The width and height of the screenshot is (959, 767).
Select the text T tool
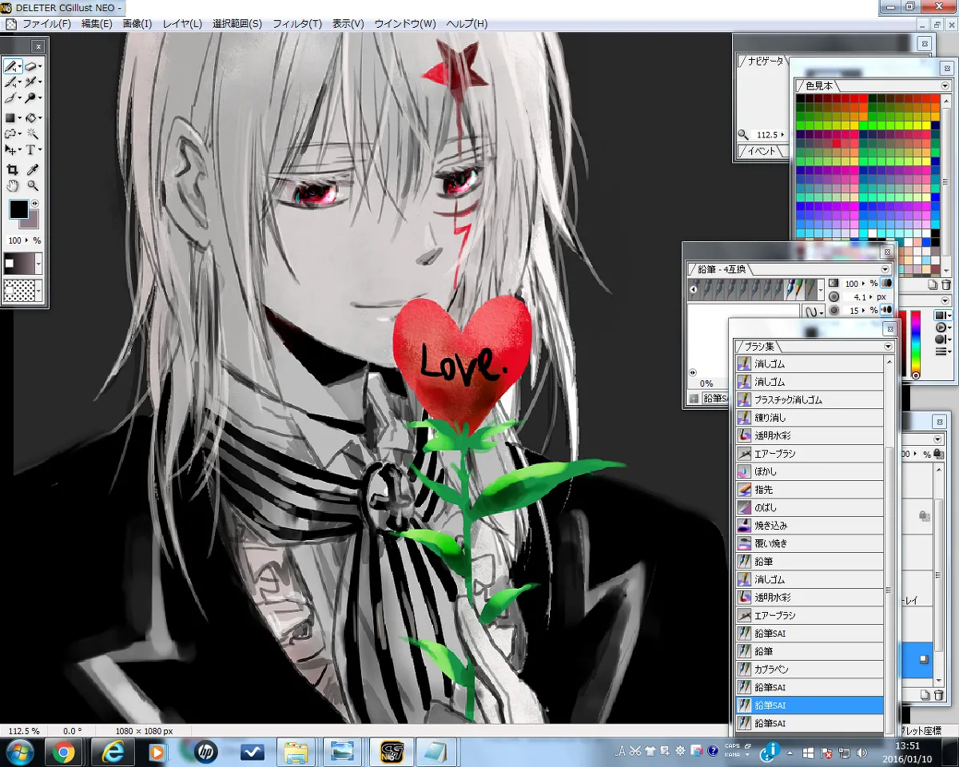31,149
